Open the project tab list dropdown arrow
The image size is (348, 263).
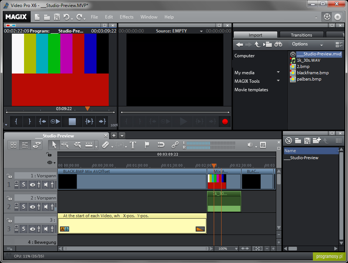(122, 135)
